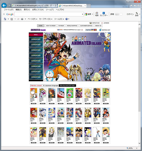
Task: Select the C:\Users\kt01\Desktop... browser tab
Action: (x=72, y=6)
